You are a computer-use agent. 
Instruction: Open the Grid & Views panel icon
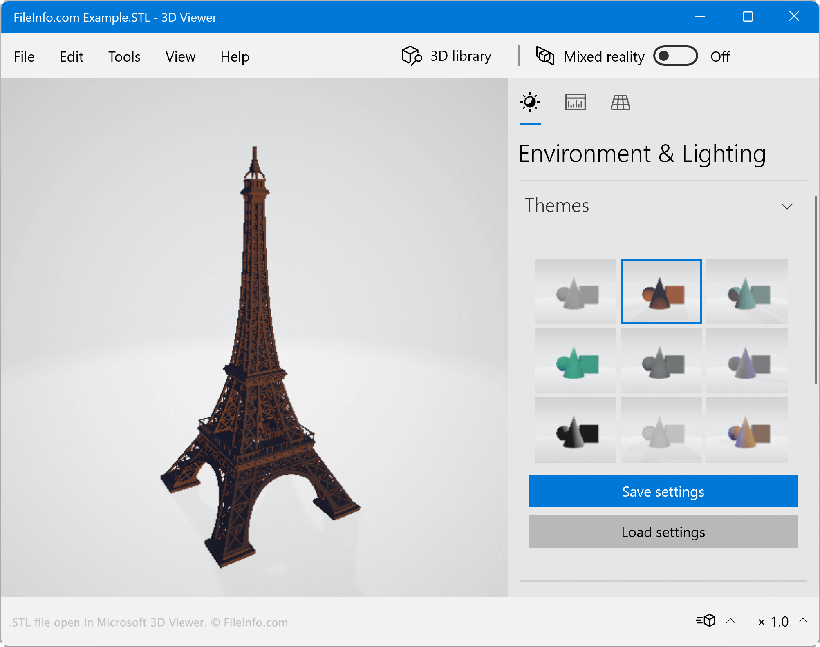coord(620,102)
